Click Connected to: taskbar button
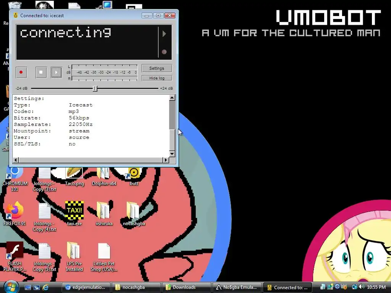Viewport: 391px width, 293px height. [x=287, y=287]
